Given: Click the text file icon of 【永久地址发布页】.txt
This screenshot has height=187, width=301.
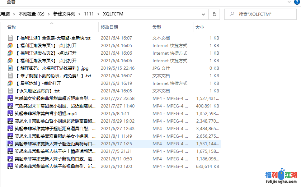Looking at the screenshot, I should click(x=10, y=91).
